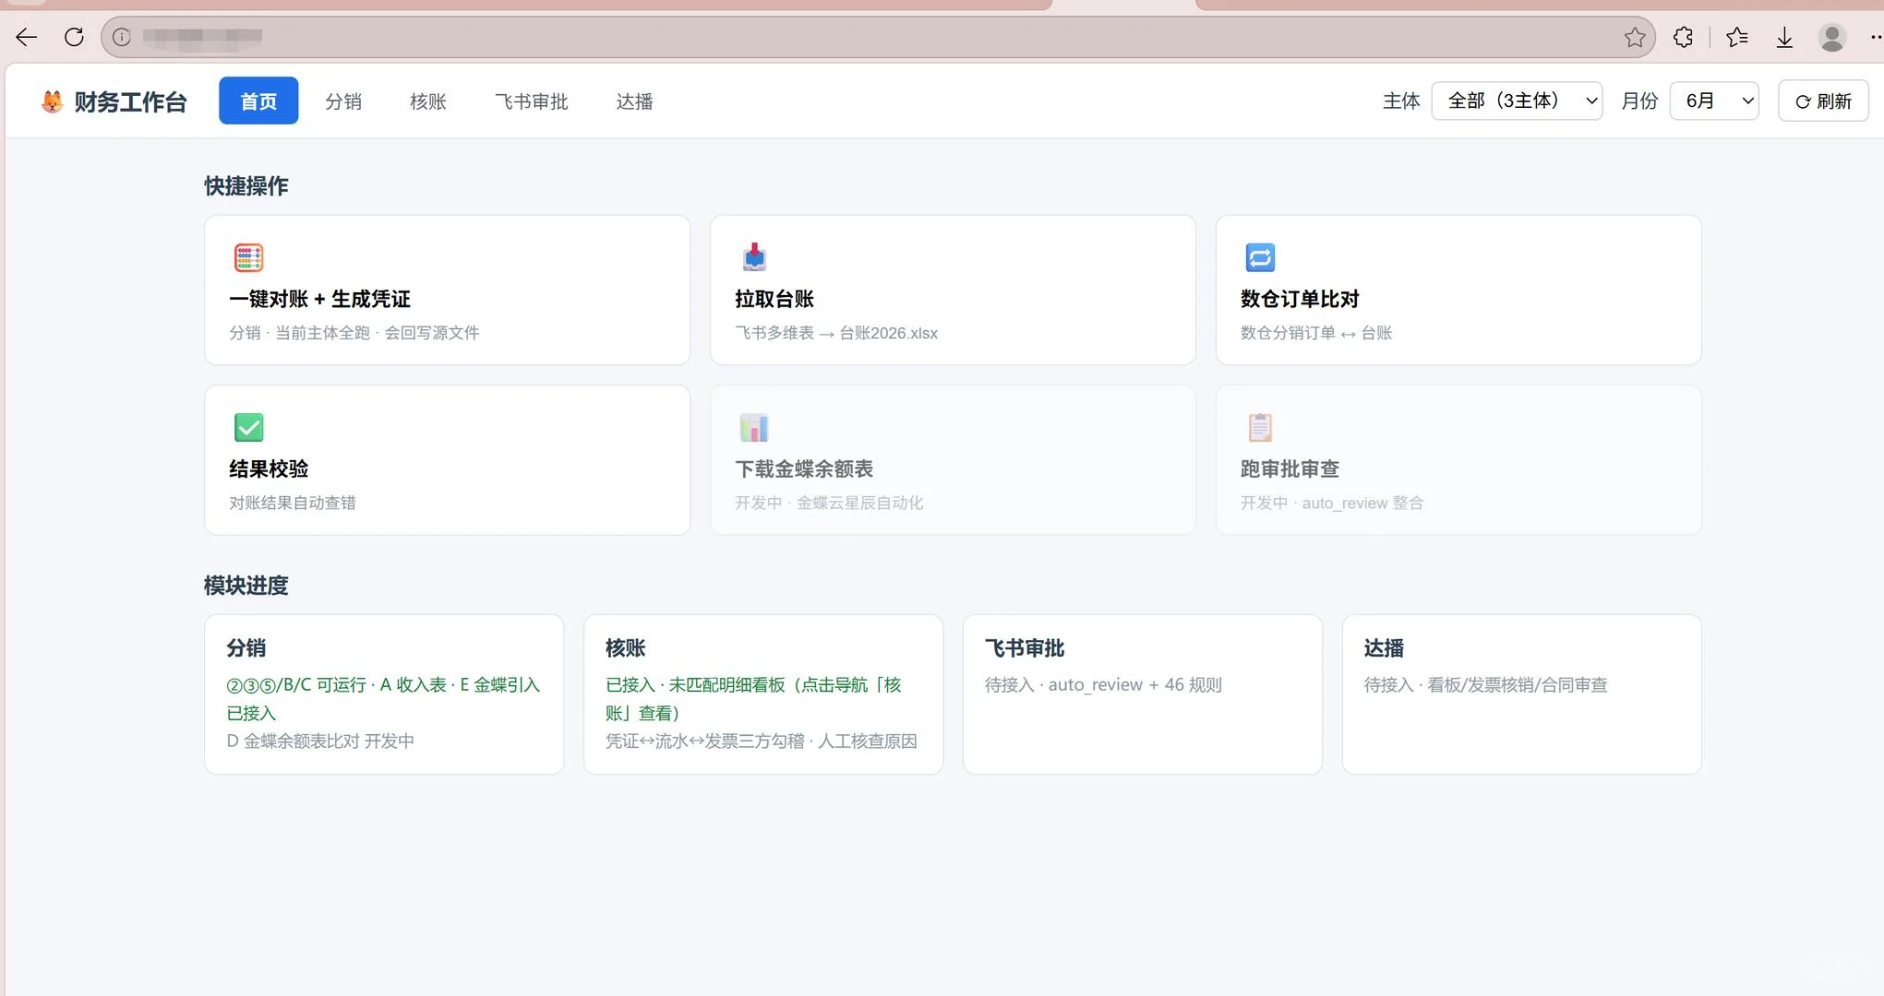This screenshot has height=996, width=1884.
Task: Click the green checkmark icon on 结果校验 card
Action: click(248, 427)
